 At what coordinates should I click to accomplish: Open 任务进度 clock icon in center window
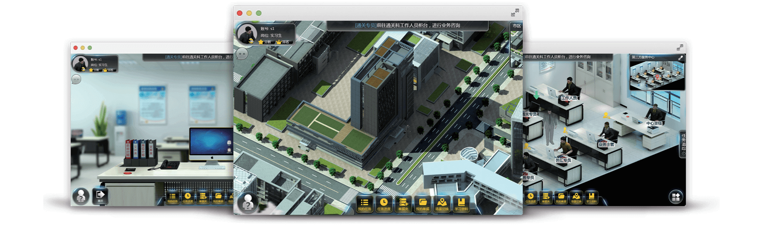click(x=384, y=204)
